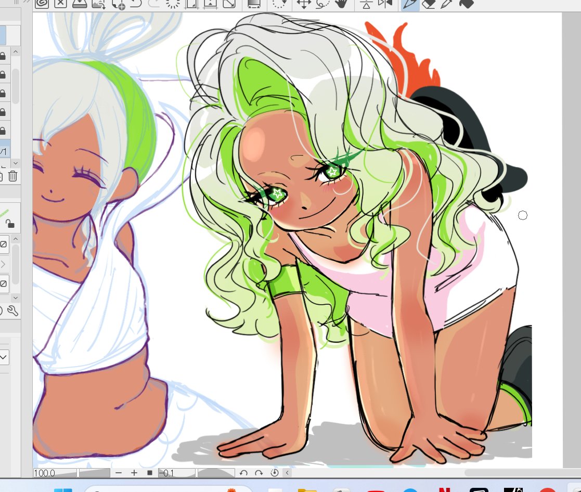Toggle the lock just above the selected layer
581x492 pixels.
tap(3, 131)
